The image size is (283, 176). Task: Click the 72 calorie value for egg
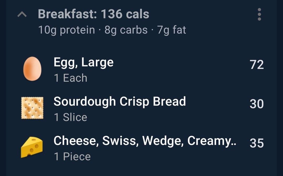257,65
